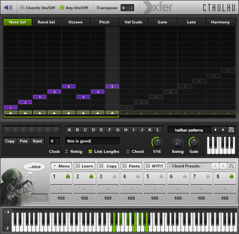Toggle the Link Lengths checkbox
This screenshot has width=239, height=234.
[x=90, y=151]
